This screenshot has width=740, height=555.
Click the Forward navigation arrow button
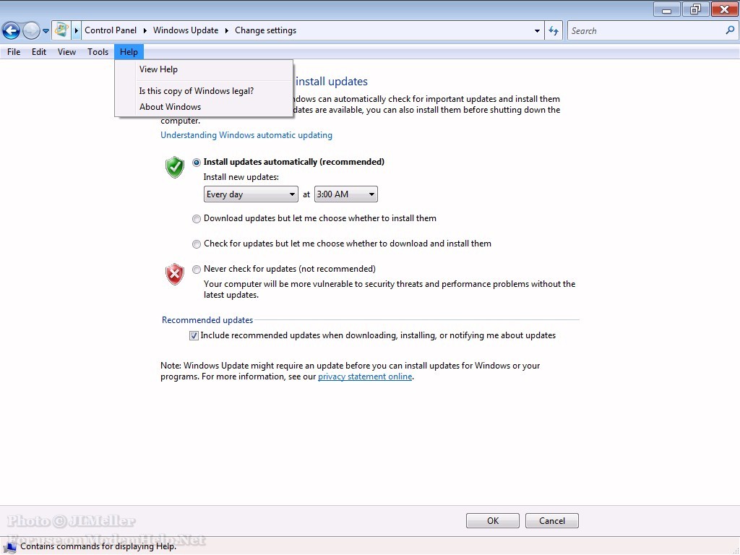31,30
